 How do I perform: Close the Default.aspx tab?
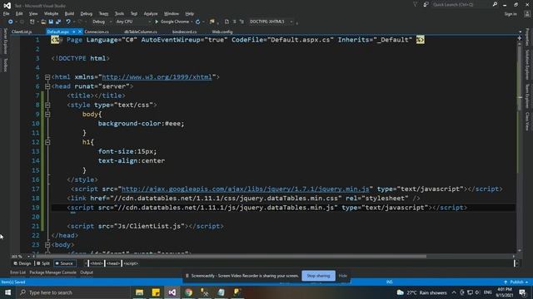point(80,32)
